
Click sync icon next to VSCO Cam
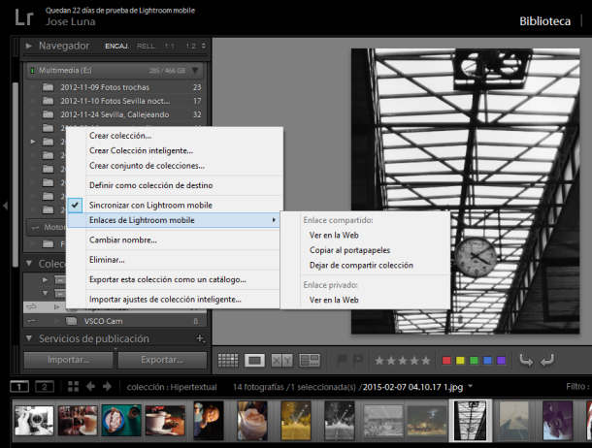(31, 321)
